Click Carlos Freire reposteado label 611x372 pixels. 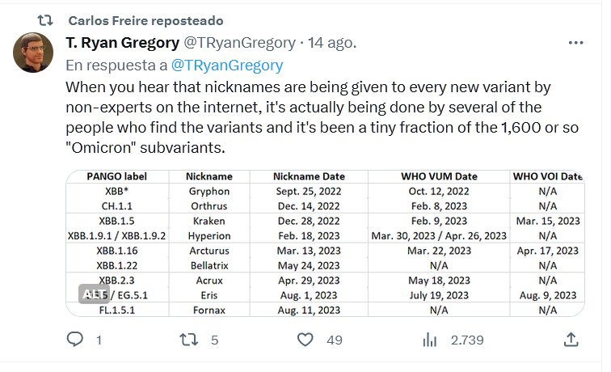pos(145,20)
